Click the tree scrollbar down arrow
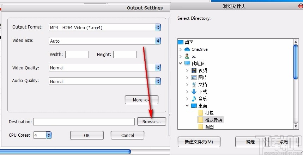The width and height of the screenshot is (303, 155). [296, 126]
